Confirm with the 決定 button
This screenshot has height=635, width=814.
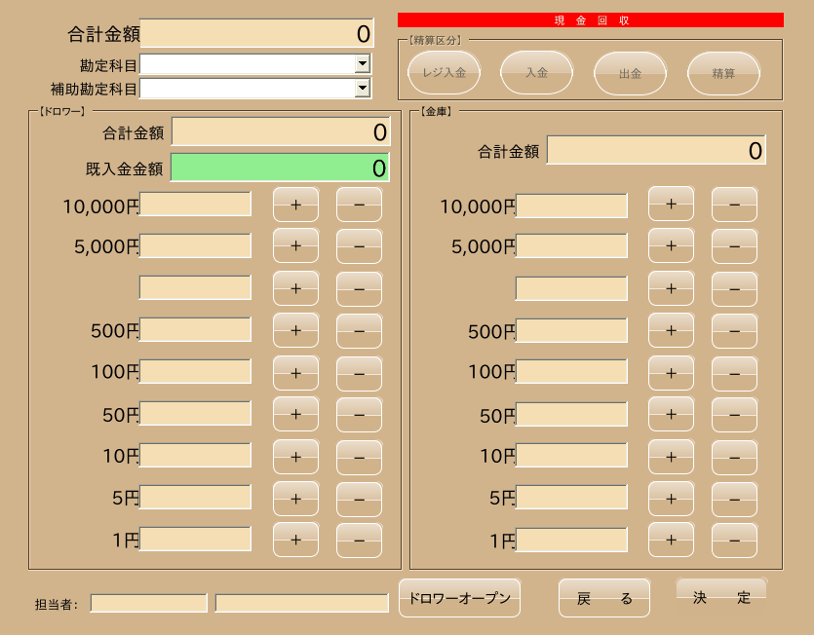(x=721, y=597)
